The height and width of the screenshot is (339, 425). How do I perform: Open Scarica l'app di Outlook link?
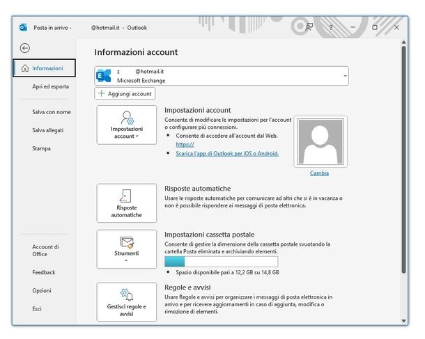coord(227,154)
